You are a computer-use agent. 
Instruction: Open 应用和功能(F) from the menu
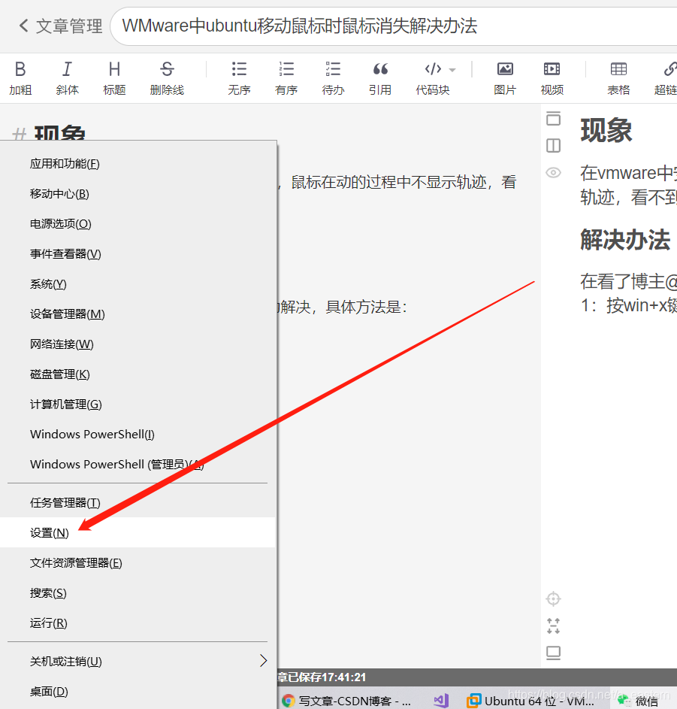tap(138, 164)
